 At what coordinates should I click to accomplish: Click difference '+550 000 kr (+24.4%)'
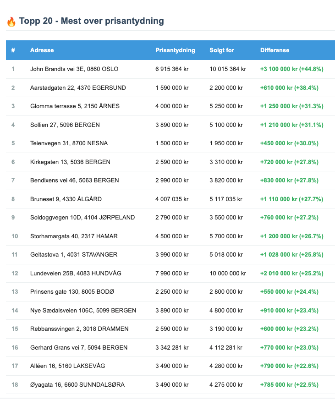[x=289, y=292]
